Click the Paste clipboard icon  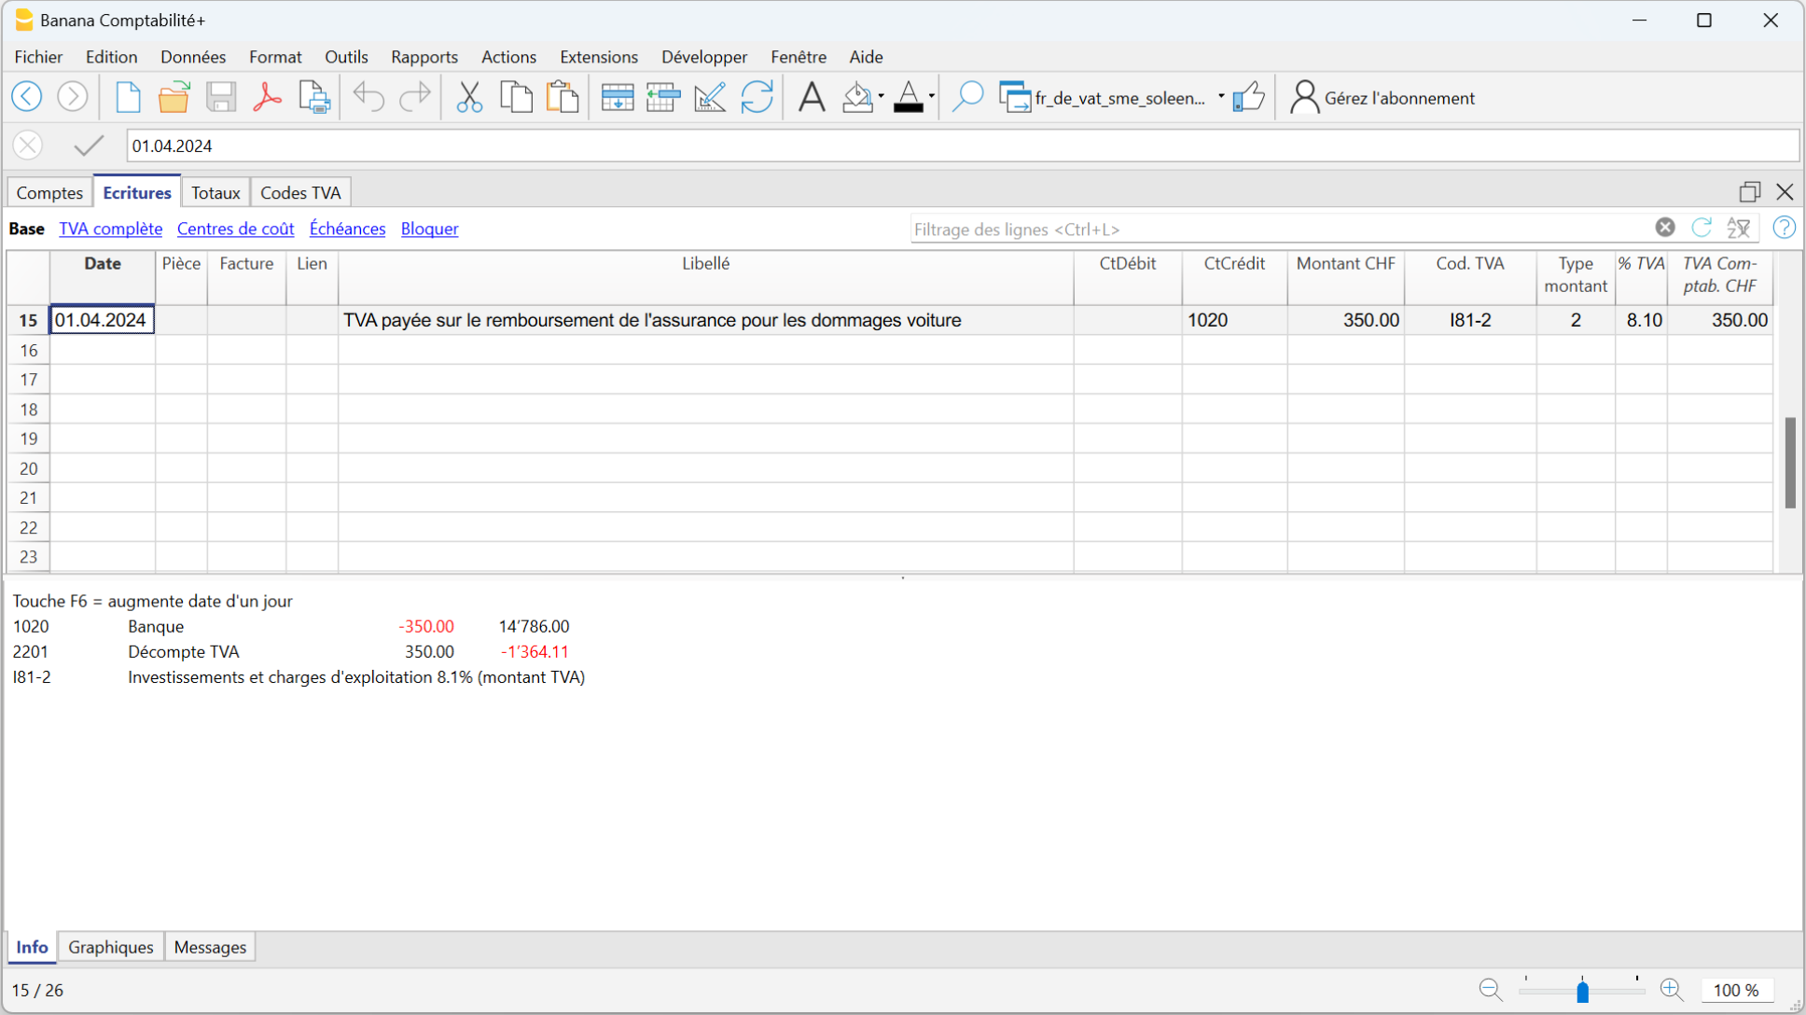(563, 97)
